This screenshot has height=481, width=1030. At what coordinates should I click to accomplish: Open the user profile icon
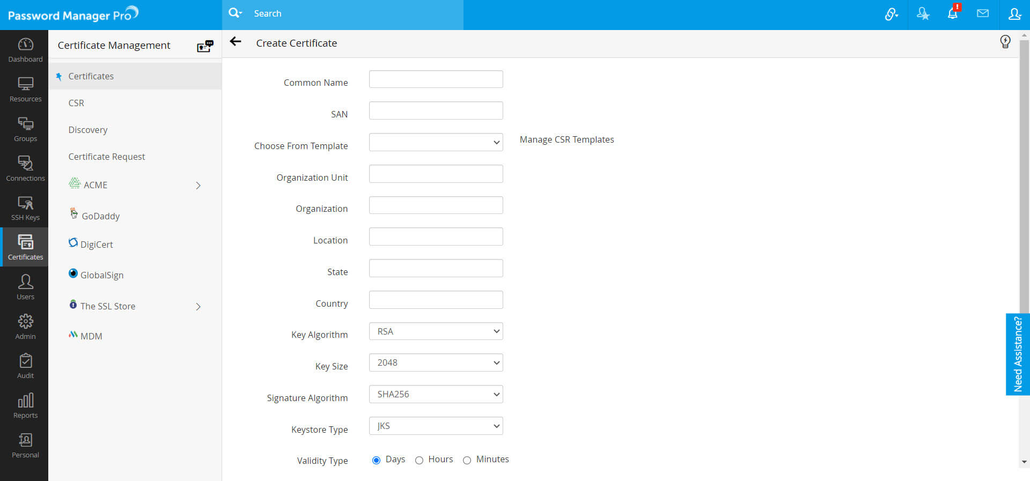1014,14
